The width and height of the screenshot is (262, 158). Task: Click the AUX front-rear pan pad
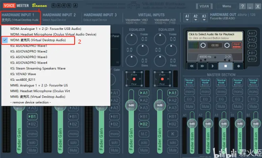(162, 79)
